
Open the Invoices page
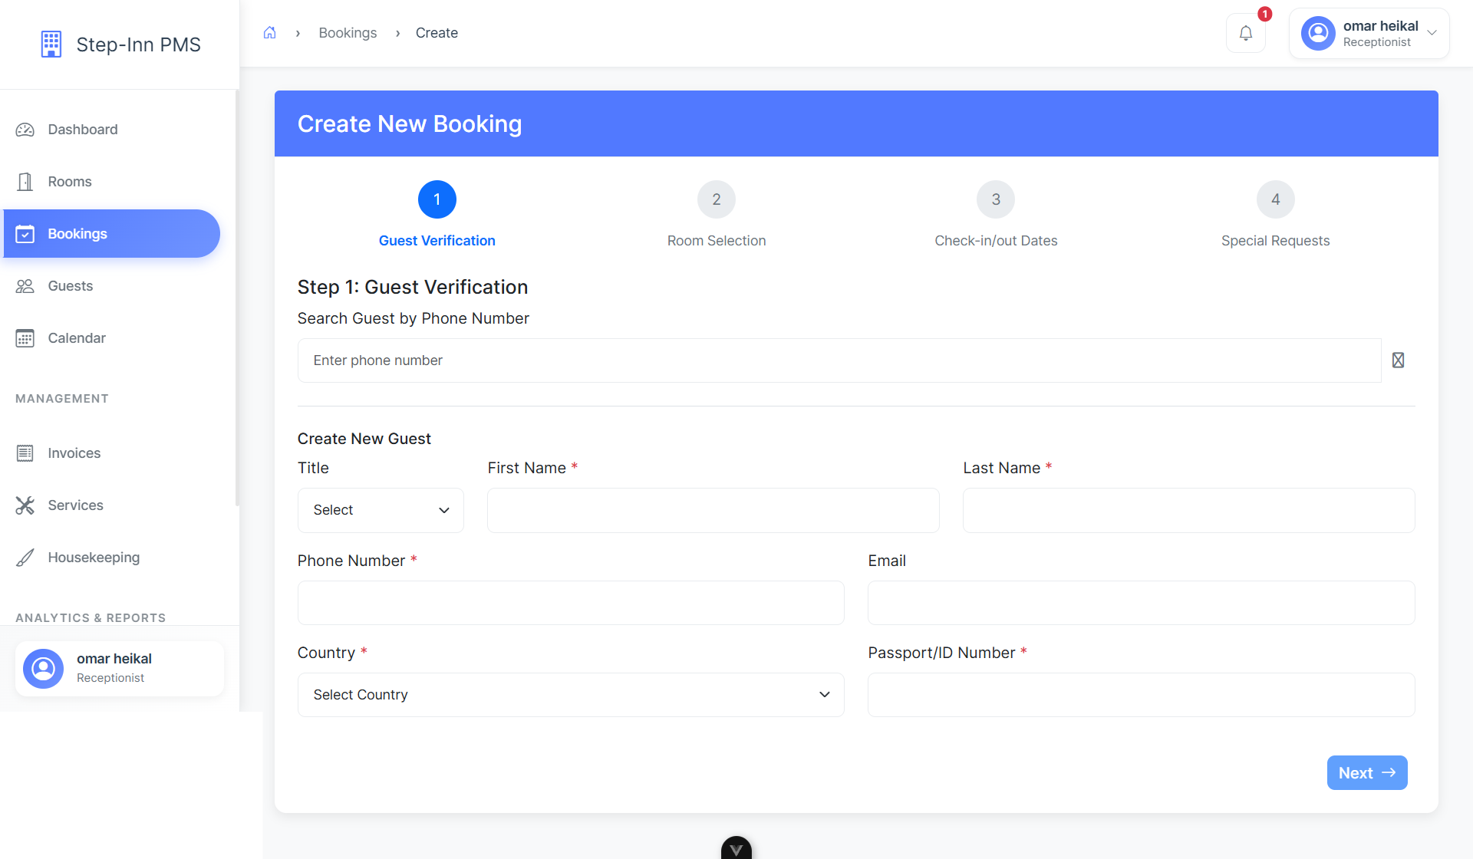(74, 453)
